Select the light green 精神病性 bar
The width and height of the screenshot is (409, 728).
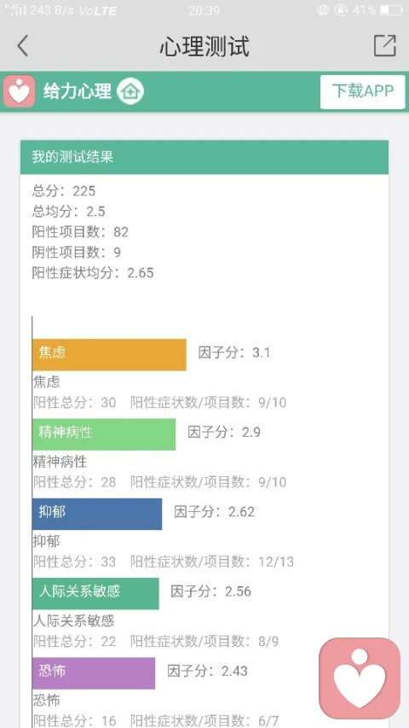point(104,434)
